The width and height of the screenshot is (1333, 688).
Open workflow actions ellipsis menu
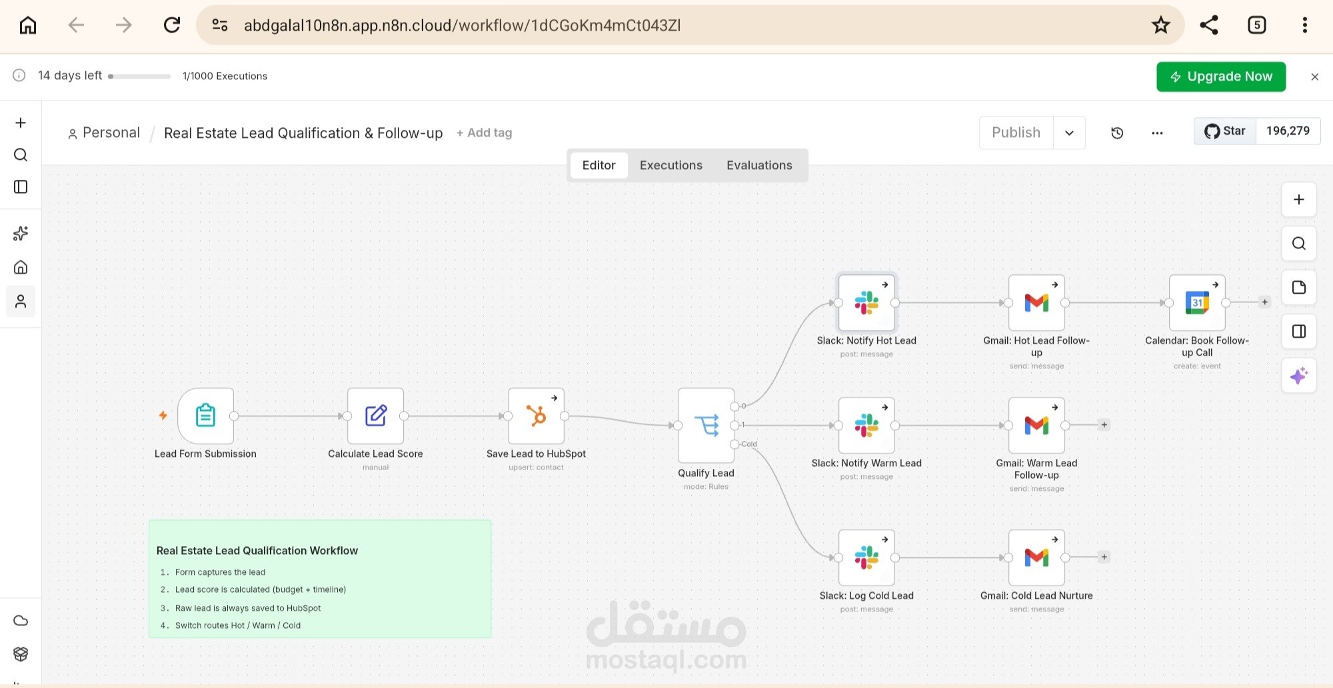pos(1157,133)
